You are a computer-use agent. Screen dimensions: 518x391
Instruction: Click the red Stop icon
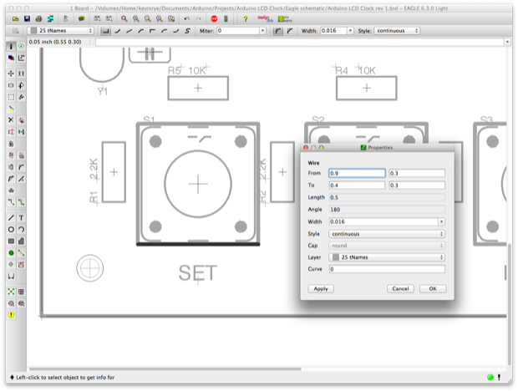(214, 19)
